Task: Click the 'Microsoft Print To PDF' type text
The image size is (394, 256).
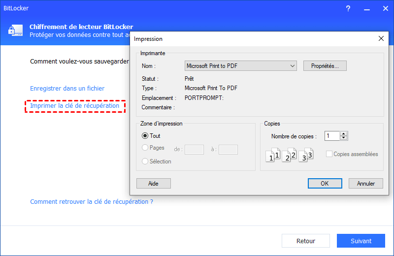Action: pos(211,88)
